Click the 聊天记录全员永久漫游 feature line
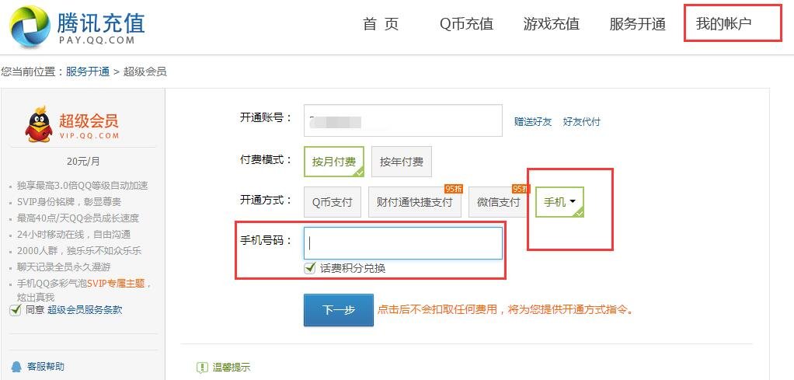The height and width of the screenshot is (380, 794). [63, 267]
